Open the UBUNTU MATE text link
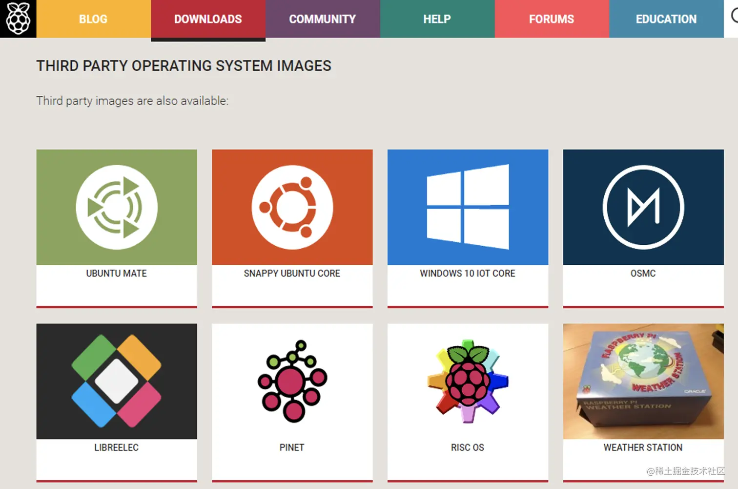Viewport: 738px width, 489px height. point(117,274)
